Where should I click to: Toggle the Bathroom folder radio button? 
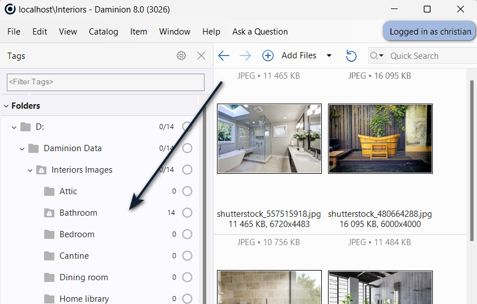[x=187, y=213]
